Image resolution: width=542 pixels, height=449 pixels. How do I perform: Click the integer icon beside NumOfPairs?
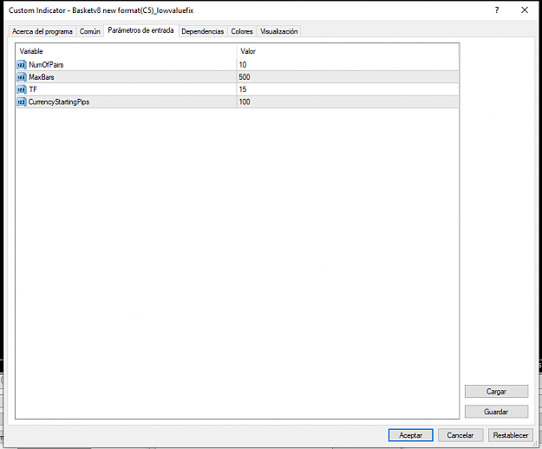[22, 65]
